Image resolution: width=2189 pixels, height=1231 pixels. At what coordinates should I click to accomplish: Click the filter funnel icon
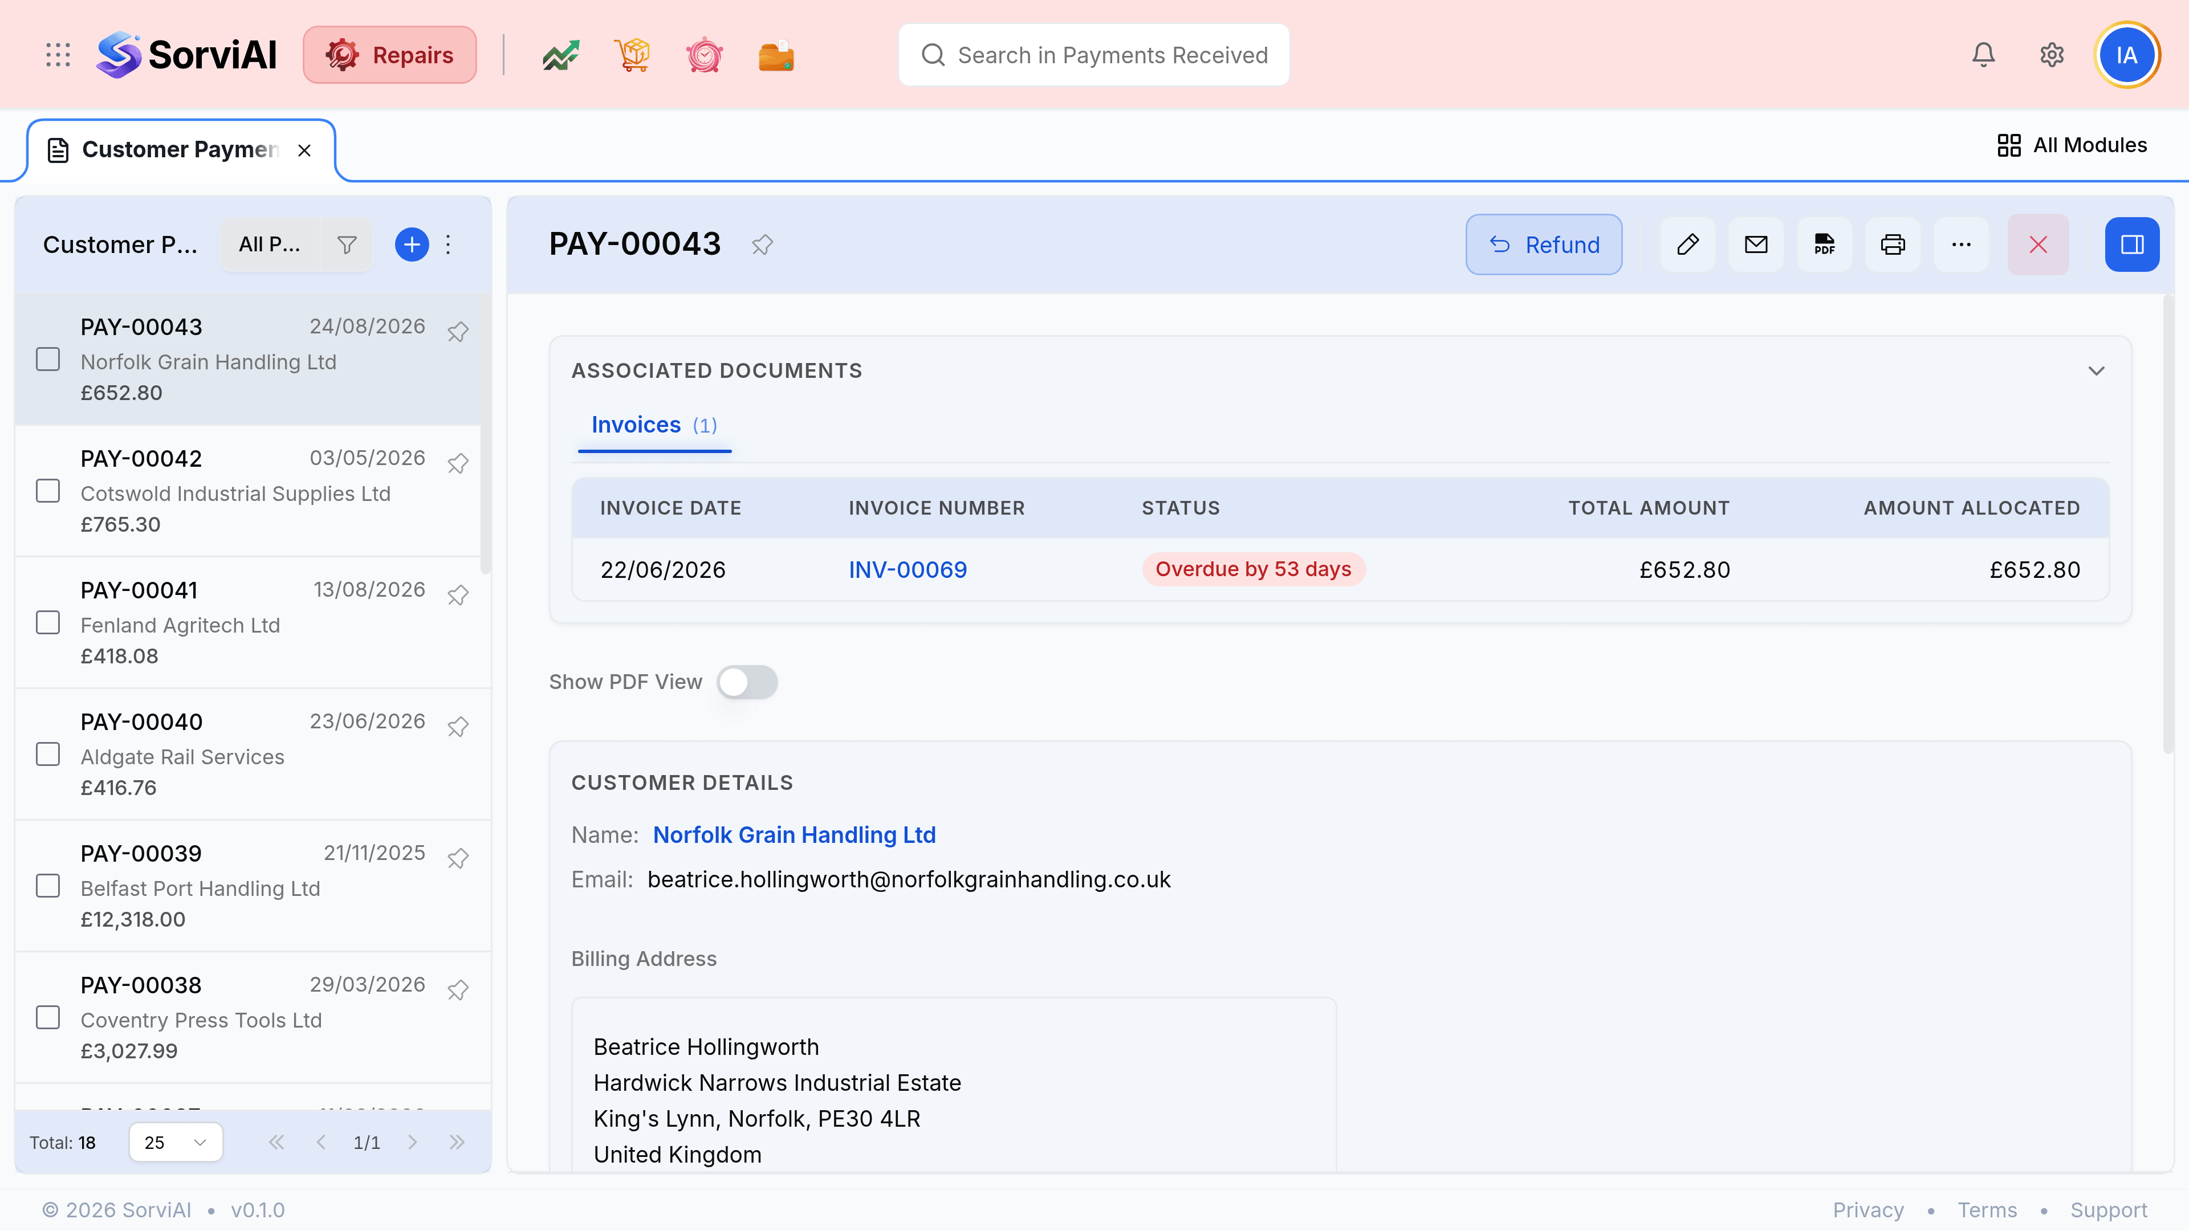click(347, 246)
